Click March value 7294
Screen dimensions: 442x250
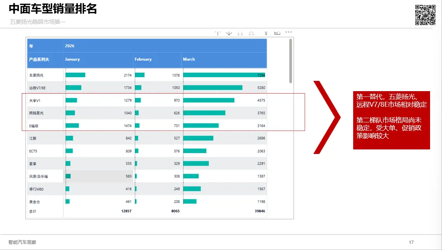[x=261, y=75]
